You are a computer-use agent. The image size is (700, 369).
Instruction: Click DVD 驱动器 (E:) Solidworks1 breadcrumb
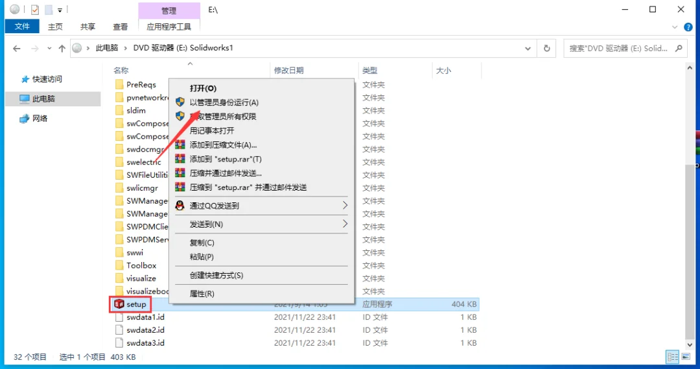183,48
